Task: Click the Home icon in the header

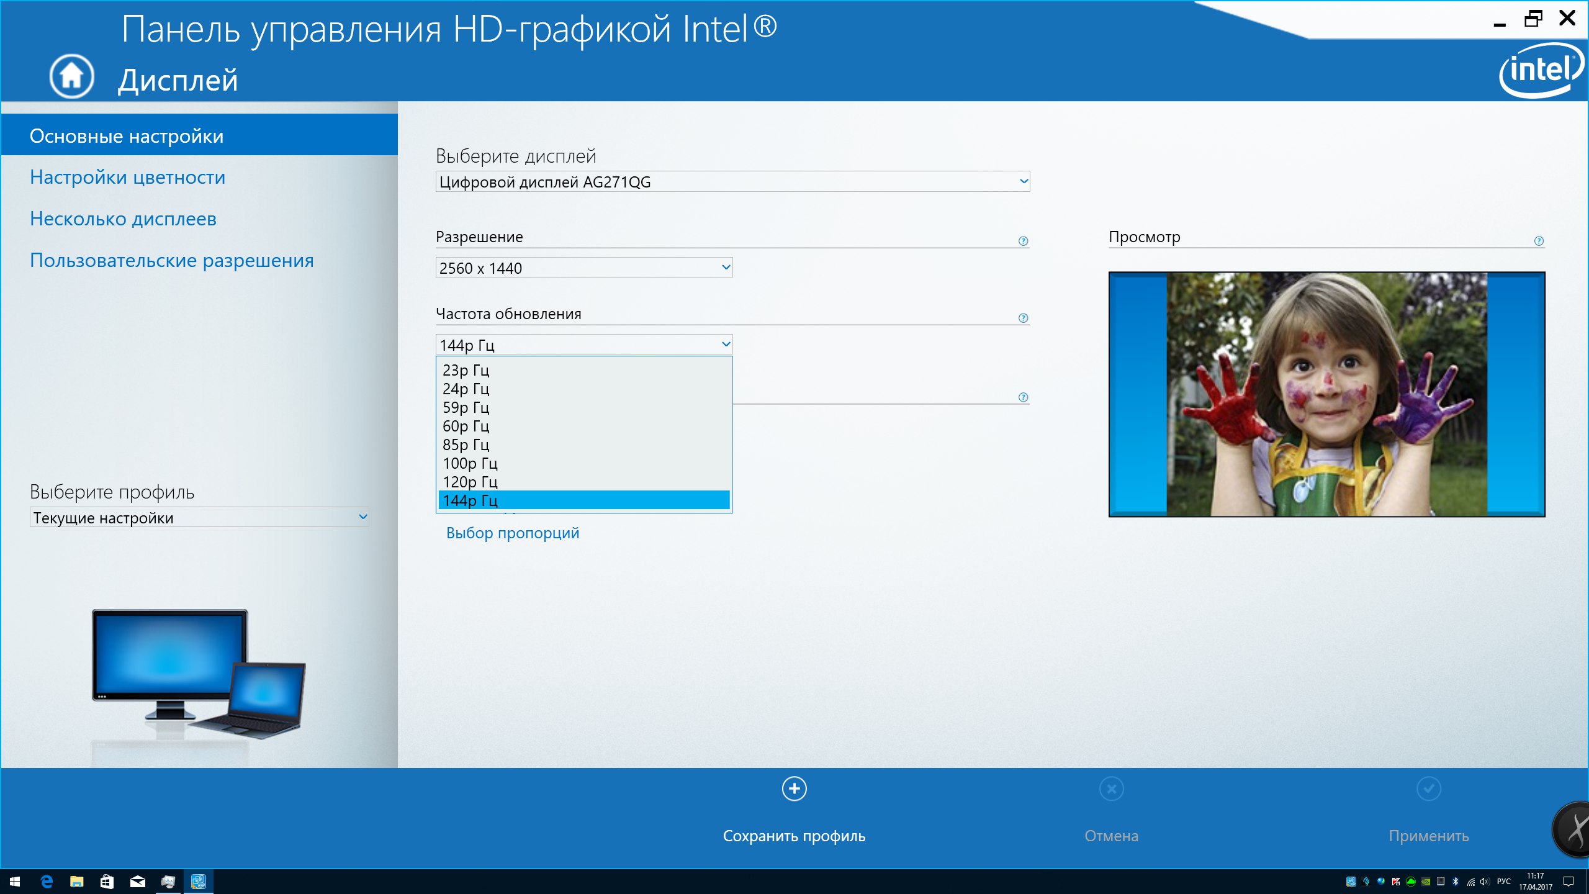Action: click(x=71, y=76)
